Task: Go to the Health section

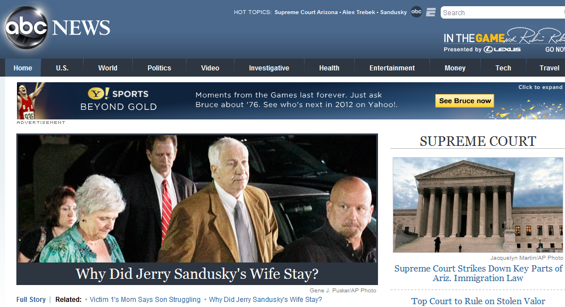Action: pyautogui.click(x=329, y=68)
